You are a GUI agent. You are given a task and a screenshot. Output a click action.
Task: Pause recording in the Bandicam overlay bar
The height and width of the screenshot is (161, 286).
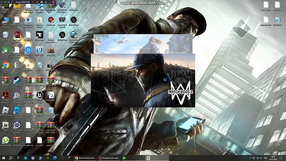tap(33, 2)
